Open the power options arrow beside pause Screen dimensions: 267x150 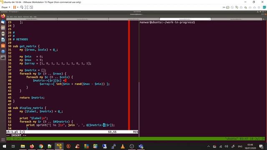pos(18,7)
